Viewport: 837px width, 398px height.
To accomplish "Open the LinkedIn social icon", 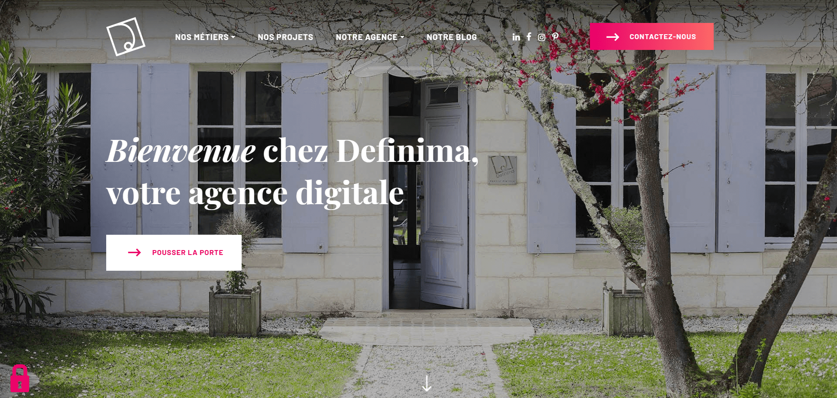I will point(516,37).
